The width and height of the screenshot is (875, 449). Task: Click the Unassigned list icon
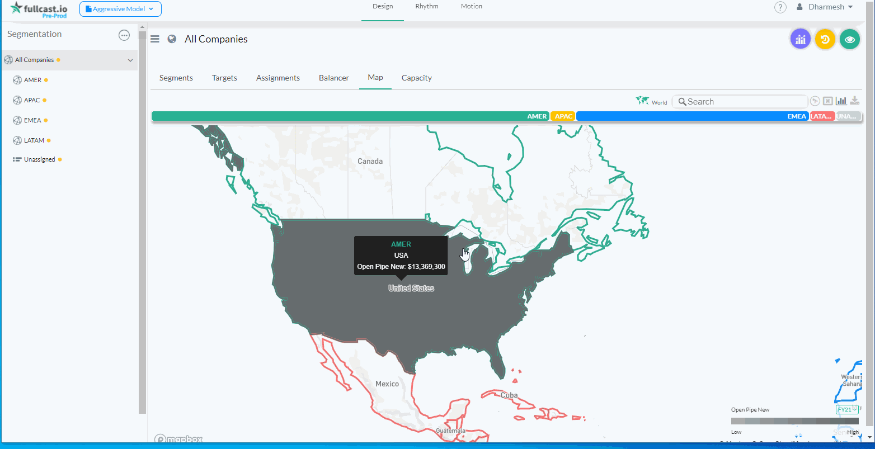tap(17, 159)
